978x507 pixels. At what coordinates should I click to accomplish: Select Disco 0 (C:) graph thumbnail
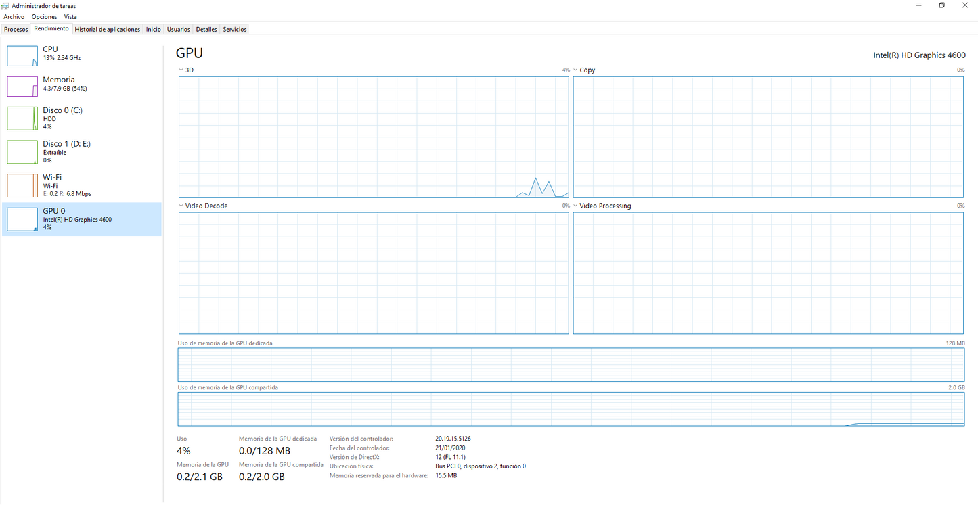(x=22, y=118)
